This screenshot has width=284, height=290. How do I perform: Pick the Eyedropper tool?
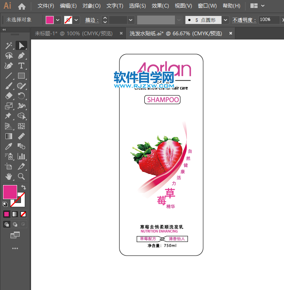coord(9,146)
